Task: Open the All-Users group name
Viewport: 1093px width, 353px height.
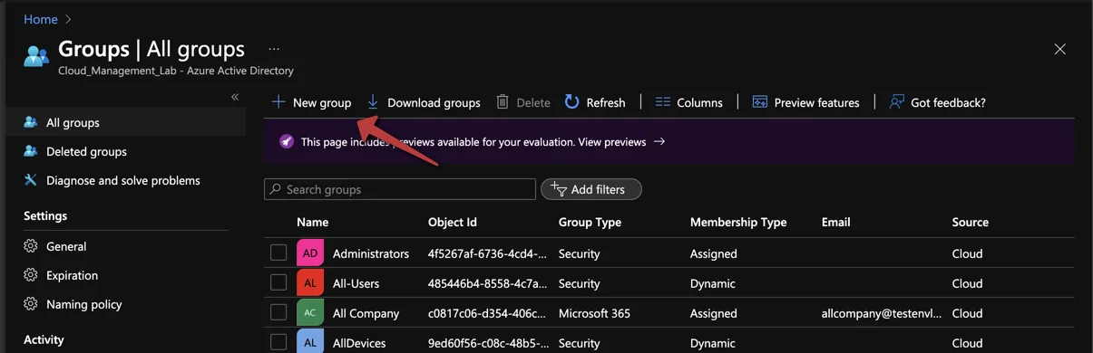Action: (356, 283)
